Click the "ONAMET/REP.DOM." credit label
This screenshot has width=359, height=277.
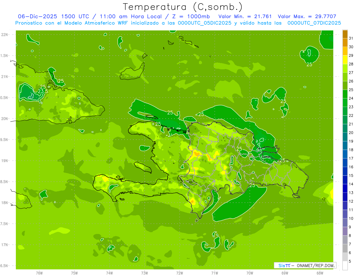pyautogui.click(x=315, y=265)
